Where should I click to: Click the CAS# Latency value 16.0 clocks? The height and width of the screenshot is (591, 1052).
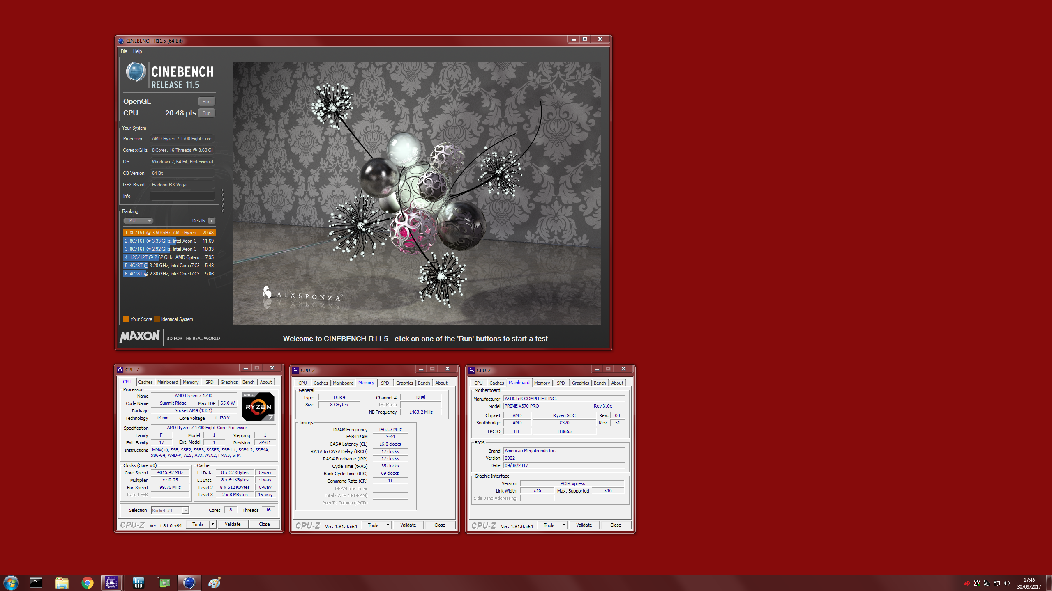[x=390, y=444]
